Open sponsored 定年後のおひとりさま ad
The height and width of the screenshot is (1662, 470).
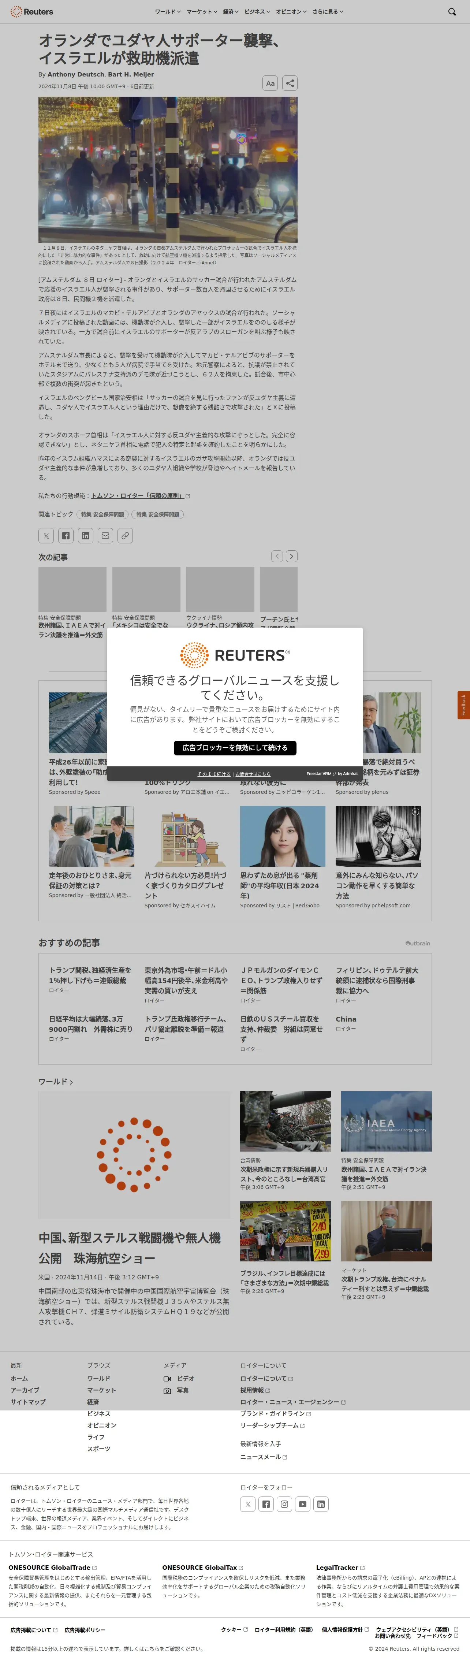(x=92, y=852)
